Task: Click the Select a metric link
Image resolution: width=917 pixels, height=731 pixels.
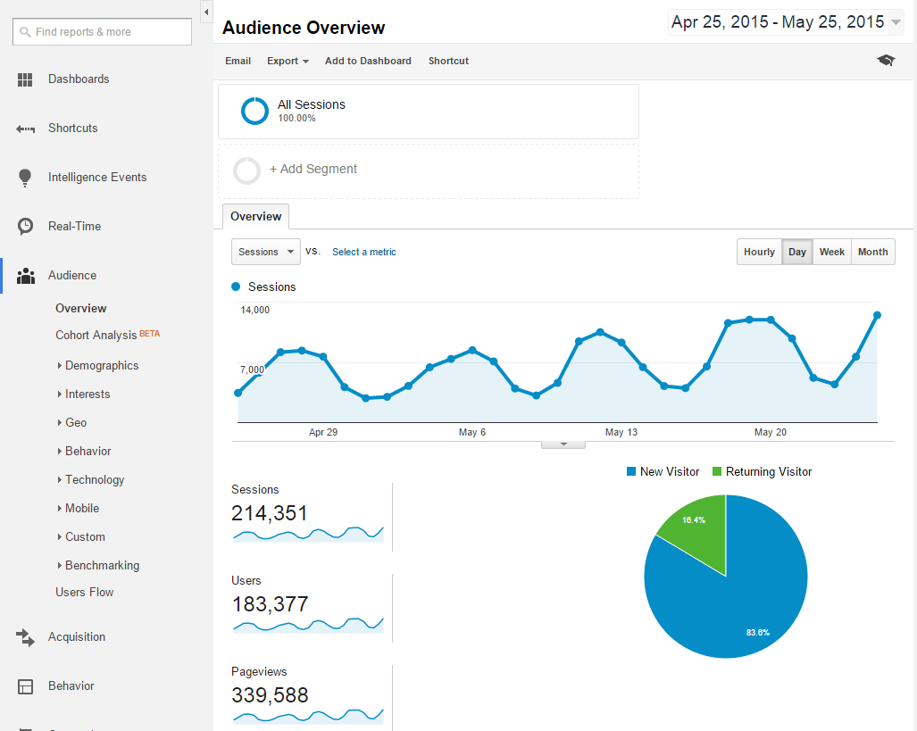Action: [363, 252]
